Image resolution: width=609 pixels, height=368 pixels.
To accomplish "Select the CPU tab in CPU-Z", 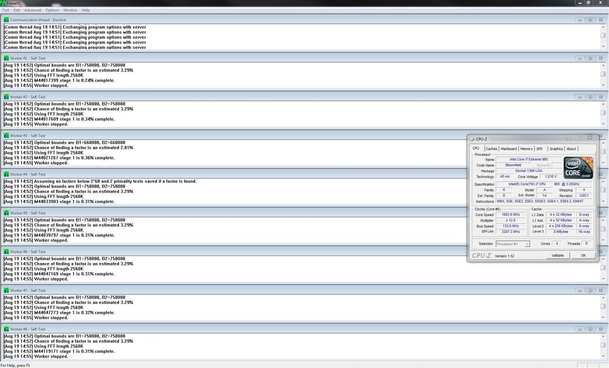I will pyautogui.click(x=476, y=148).
